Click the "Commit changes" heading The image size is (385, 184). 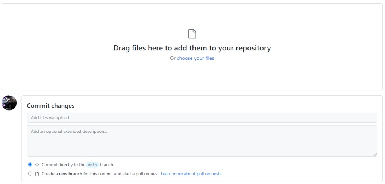coord(51,106)
